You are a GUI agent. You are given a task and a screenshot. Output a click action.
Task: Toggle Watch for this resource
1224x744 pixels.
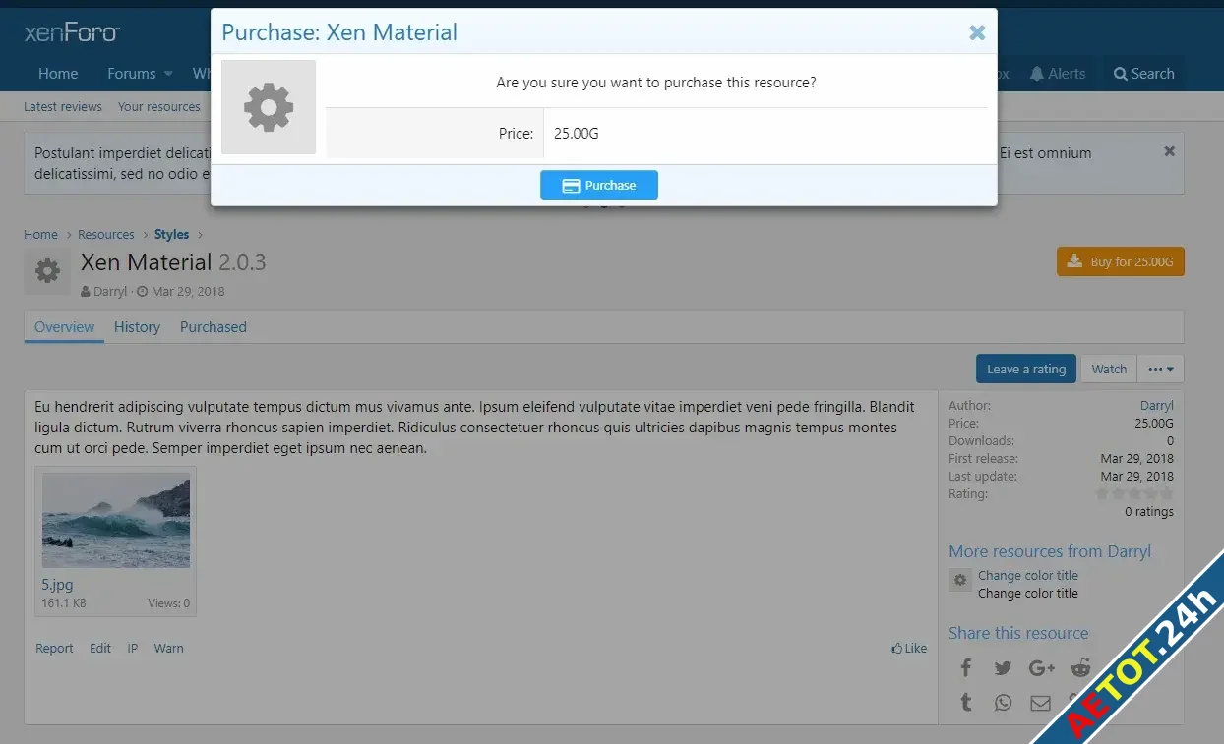pos(1108,369)
